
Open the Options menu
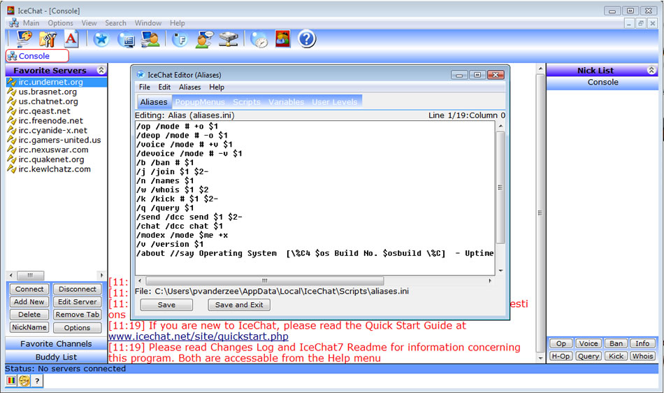click(60, 23)
